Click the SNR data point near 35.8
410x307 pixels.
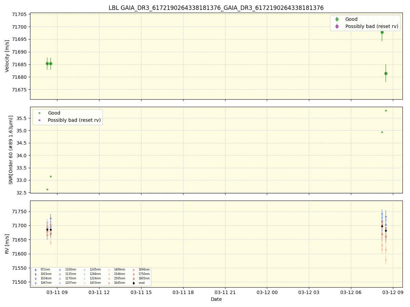[385, 111]
